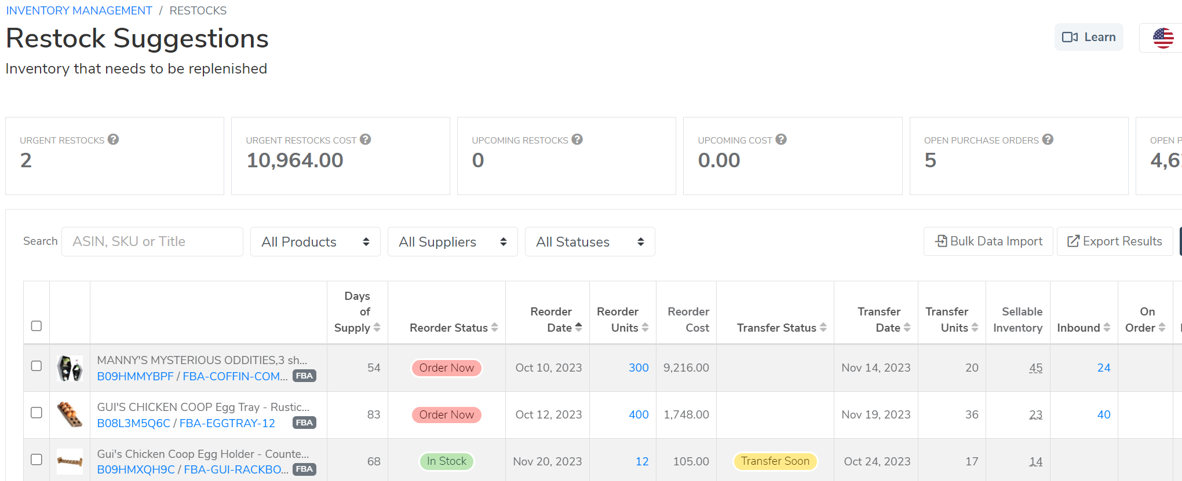
Task: Open Upcoming Cost help icon
Action: pos(781,139)
